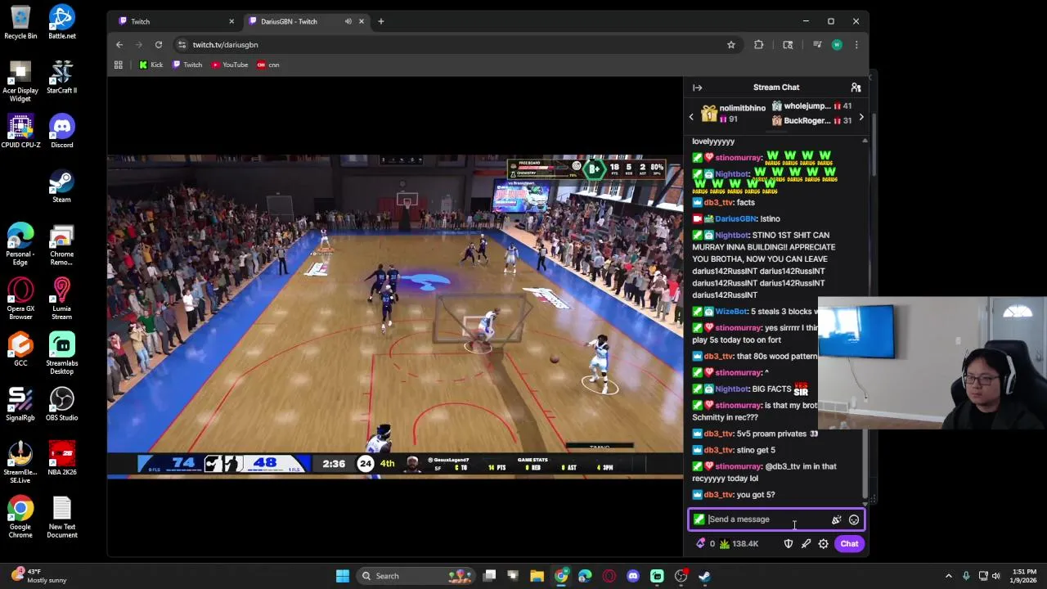
Task: Open chat settings gear icon
Action: 824,544
